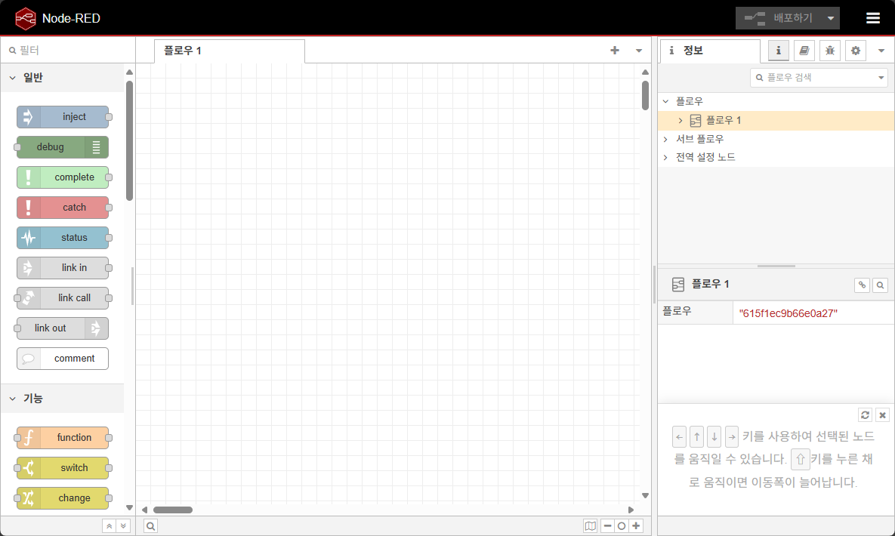Close the tips box

tap(882, 415)
